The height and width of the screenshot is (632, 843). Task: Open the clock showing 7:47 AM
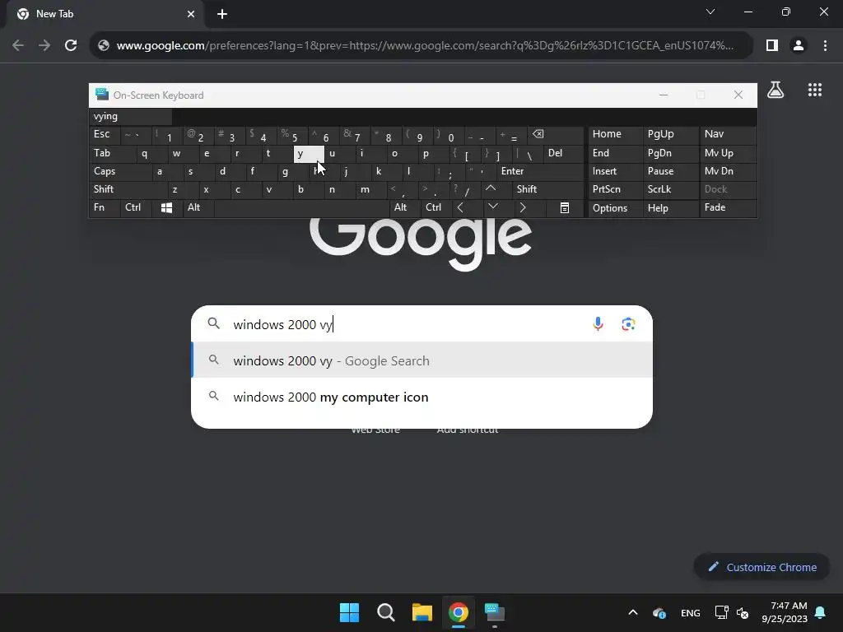(x=785, y=612)
